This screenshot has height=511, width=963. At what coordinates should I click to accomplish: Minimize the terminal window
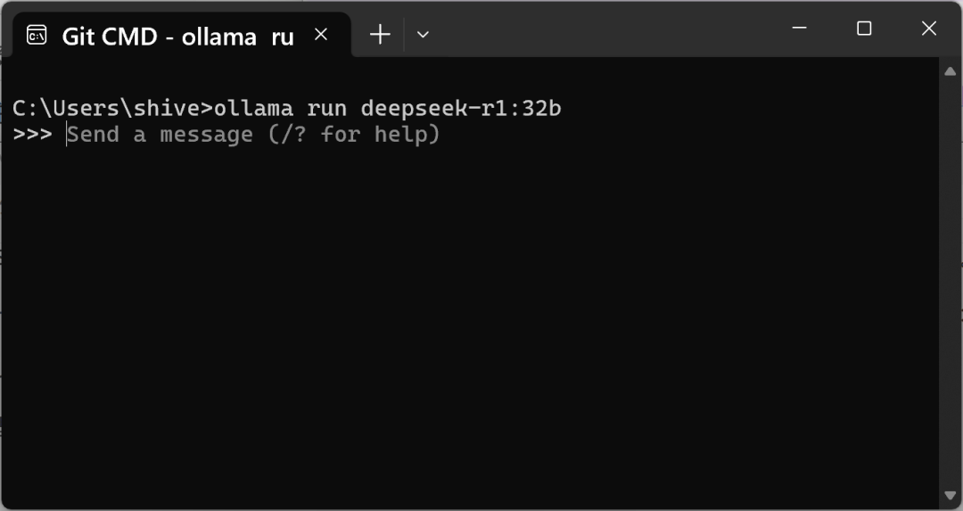(x=799, y=29)
